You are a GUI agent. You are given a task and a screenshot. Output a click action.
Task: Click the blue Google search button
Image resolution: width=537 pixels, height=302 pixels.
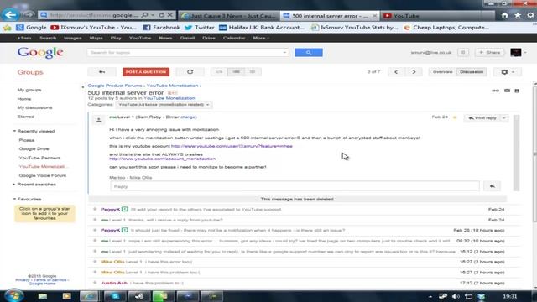coord(309,52)
